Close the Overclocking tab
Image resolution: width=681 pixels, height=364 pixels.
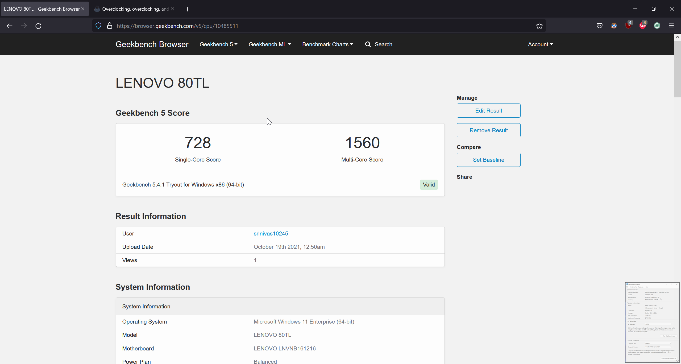pos(173,9)
